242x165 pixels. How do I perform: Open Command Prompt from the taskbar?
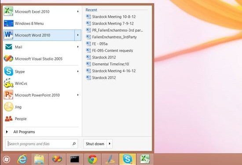75,159
